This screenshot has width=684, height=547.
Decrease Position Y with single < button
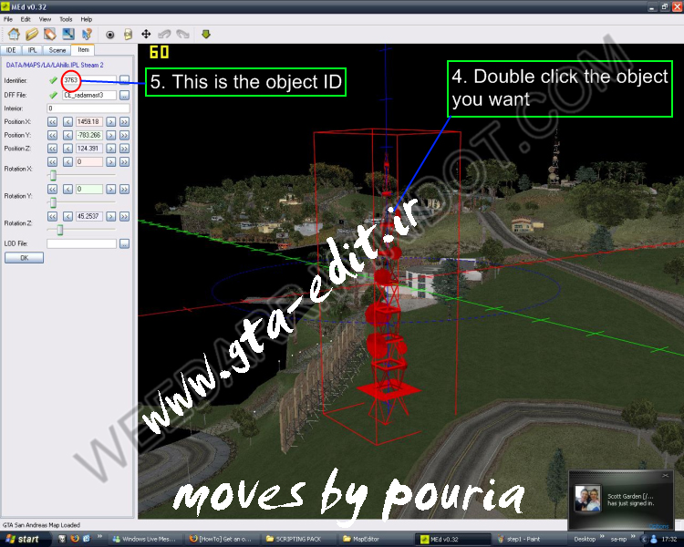click(x=67, y=135)
